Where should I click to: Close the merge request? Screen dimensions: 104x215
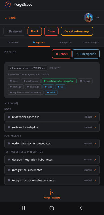pyautogui.click(x=51, y=31)
